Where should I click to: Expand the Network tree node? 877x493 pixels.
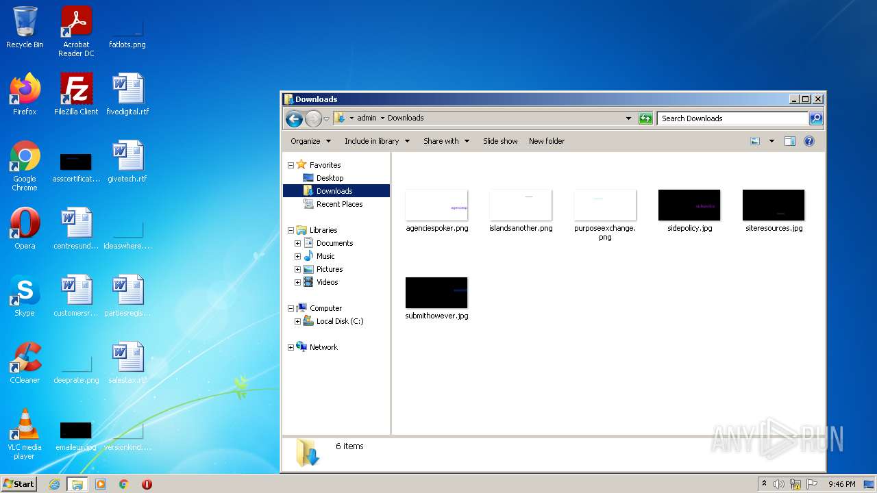click(x=291, y=347)
